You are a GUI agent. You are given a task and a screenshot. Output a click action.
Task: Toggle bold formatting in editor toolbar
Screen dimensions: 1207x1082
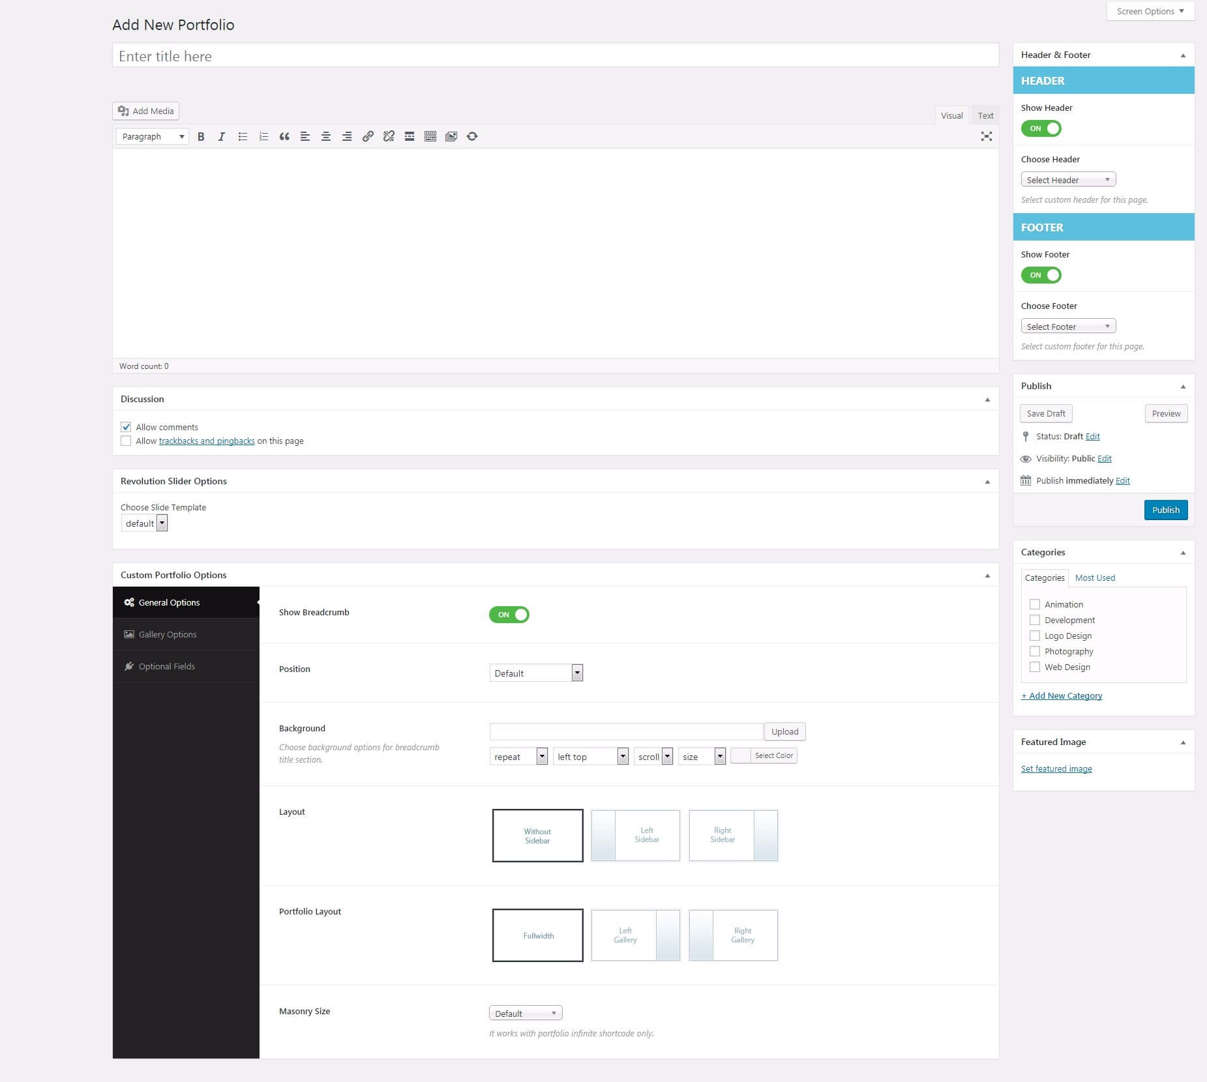[x=201, y=136]
